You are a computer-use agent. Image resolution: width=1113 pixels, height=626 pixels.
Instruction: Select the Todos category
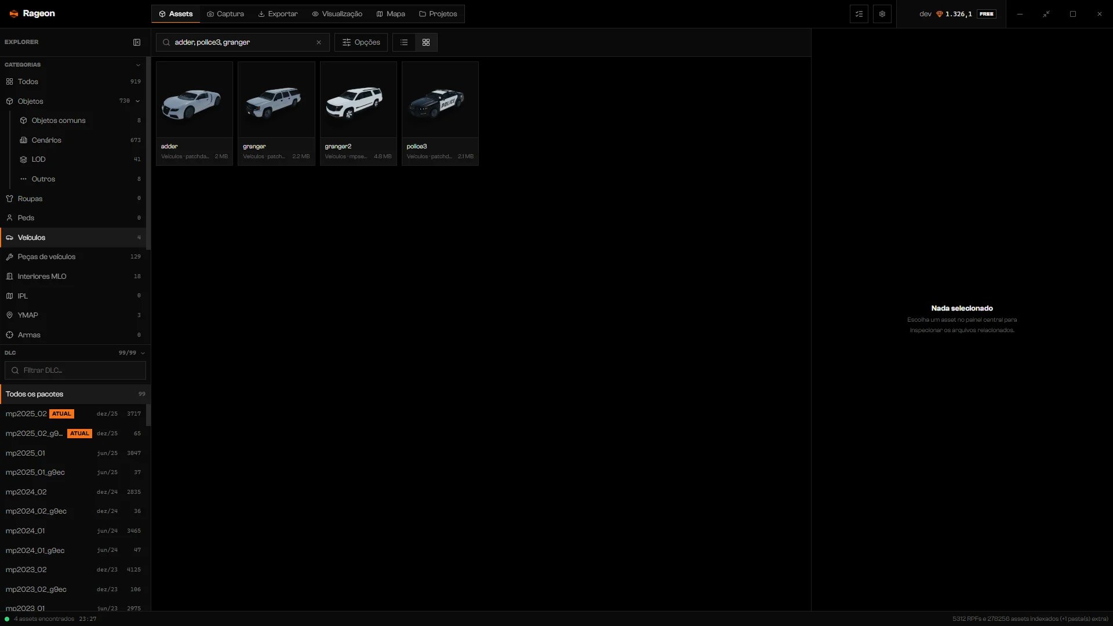(73, 82)
